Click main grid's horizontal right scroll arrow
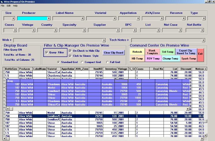 (202, 139)
